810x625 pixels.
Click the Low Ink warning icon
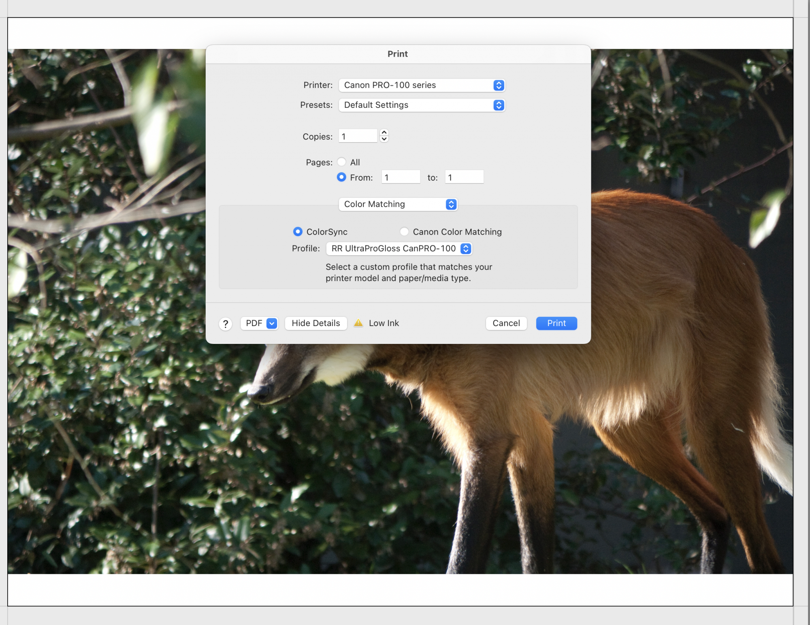(358, 323)
